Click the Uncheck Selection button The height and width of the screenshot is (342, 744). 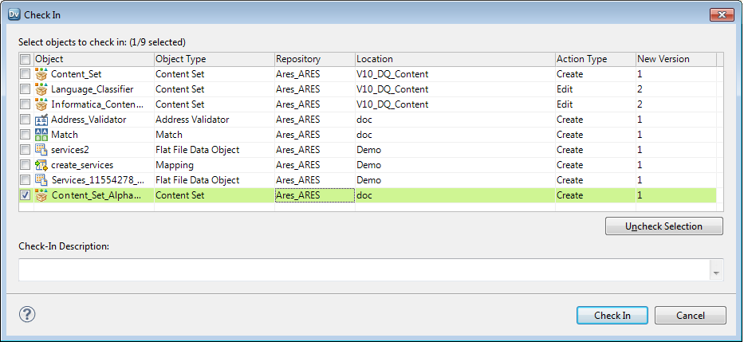pyautogui.click(x=663, y=226)
